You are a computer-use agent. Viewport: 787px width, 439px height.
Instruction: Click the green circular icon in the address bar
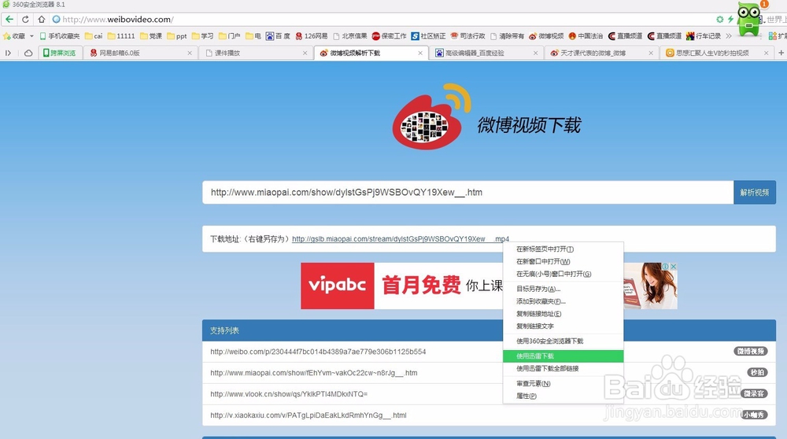[x=720, y=20]
